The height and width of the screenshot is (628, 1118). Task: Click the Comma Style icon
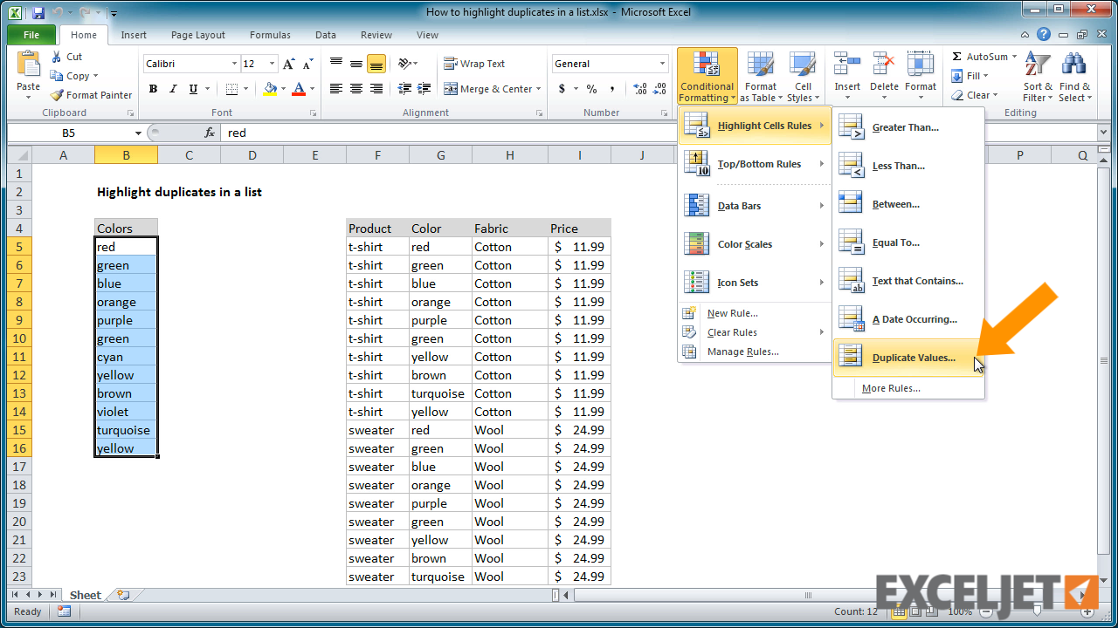(612, 89)
